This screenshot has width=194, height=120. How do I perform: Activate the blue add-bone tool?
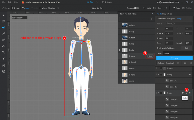click(4, 28)
